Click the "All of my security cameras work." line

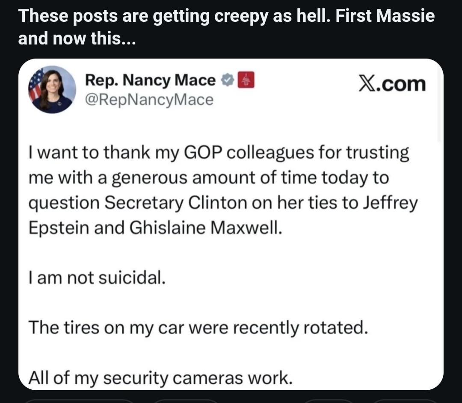[160, 377]
